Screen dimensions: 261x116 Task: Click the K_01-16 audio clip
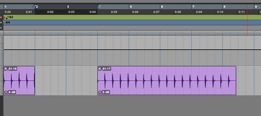[x=19, y=81]
